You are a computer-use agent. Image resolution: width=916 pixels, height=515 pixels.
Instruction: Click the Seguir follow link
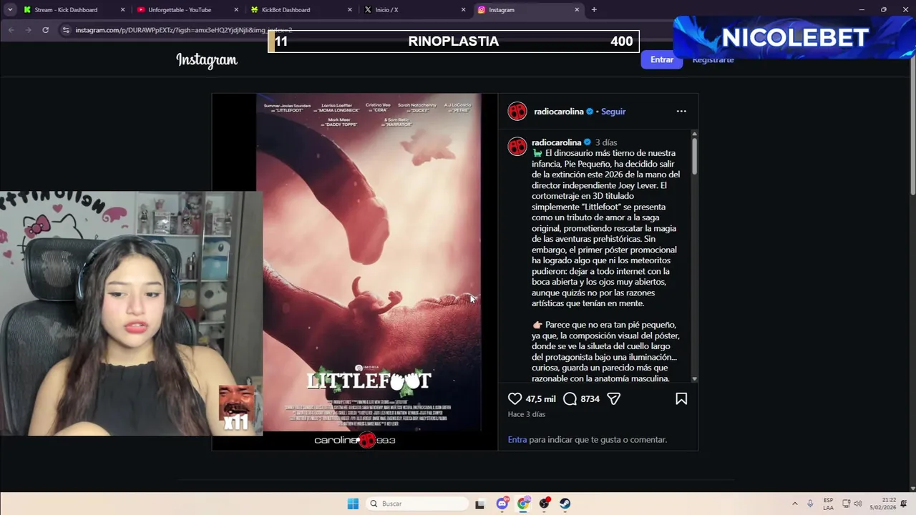[613, 112]
